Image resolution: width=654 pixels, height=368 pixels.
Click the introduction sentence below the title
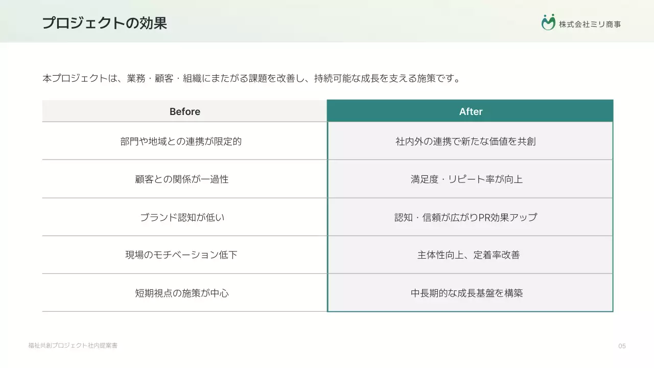(x=251, y=78)
